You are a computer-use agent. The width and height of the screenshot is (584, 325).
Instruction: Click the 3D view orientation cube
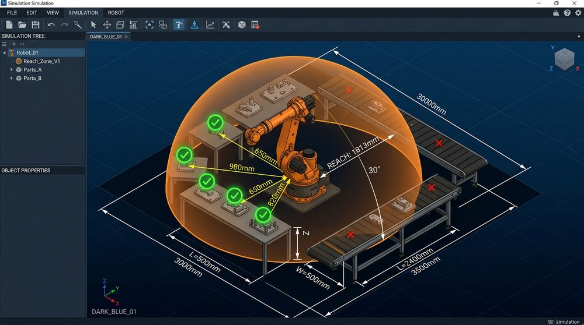click(564, 59)
